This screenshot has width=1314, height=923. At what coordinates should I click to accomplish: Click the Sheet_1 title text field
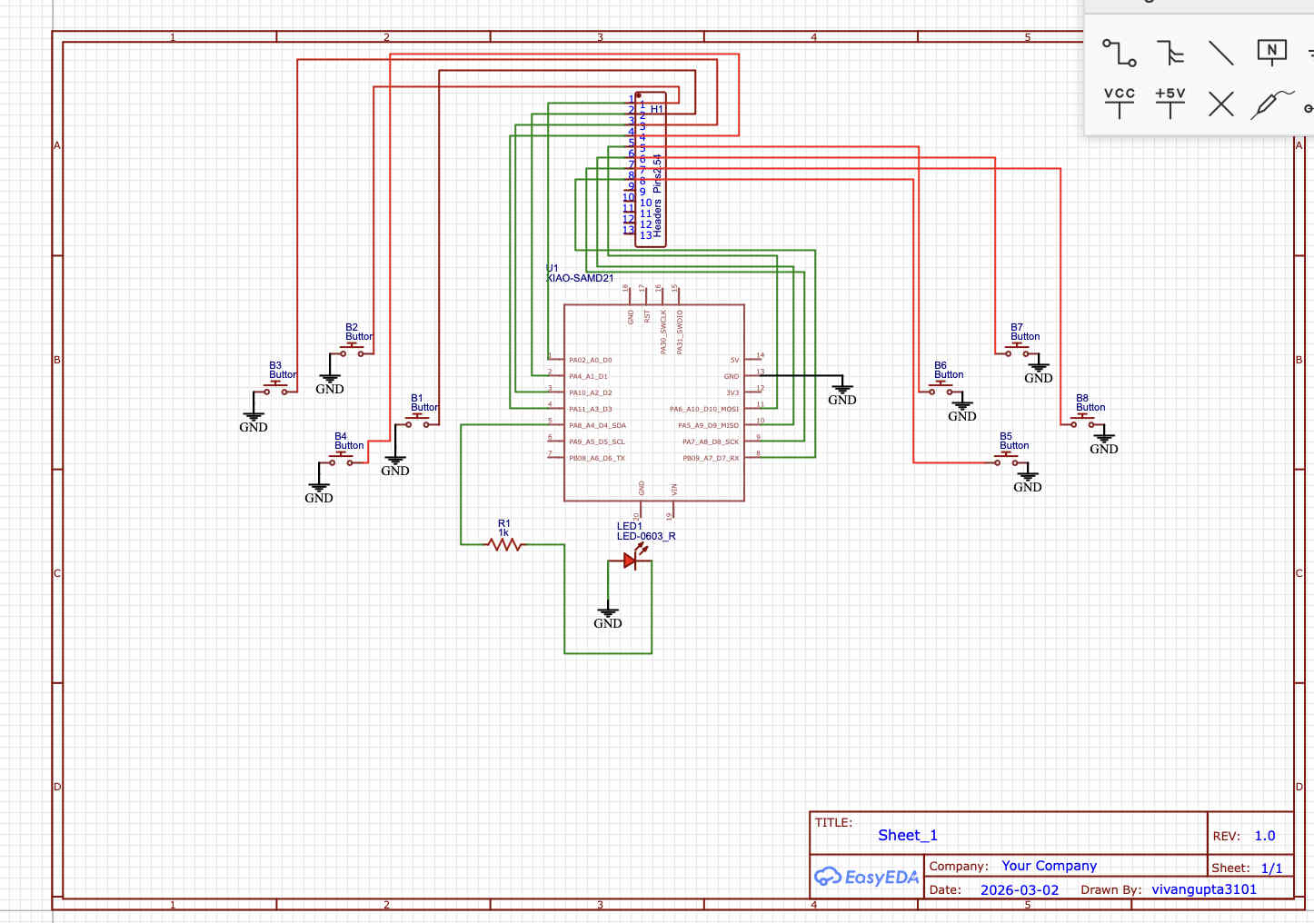907,835
